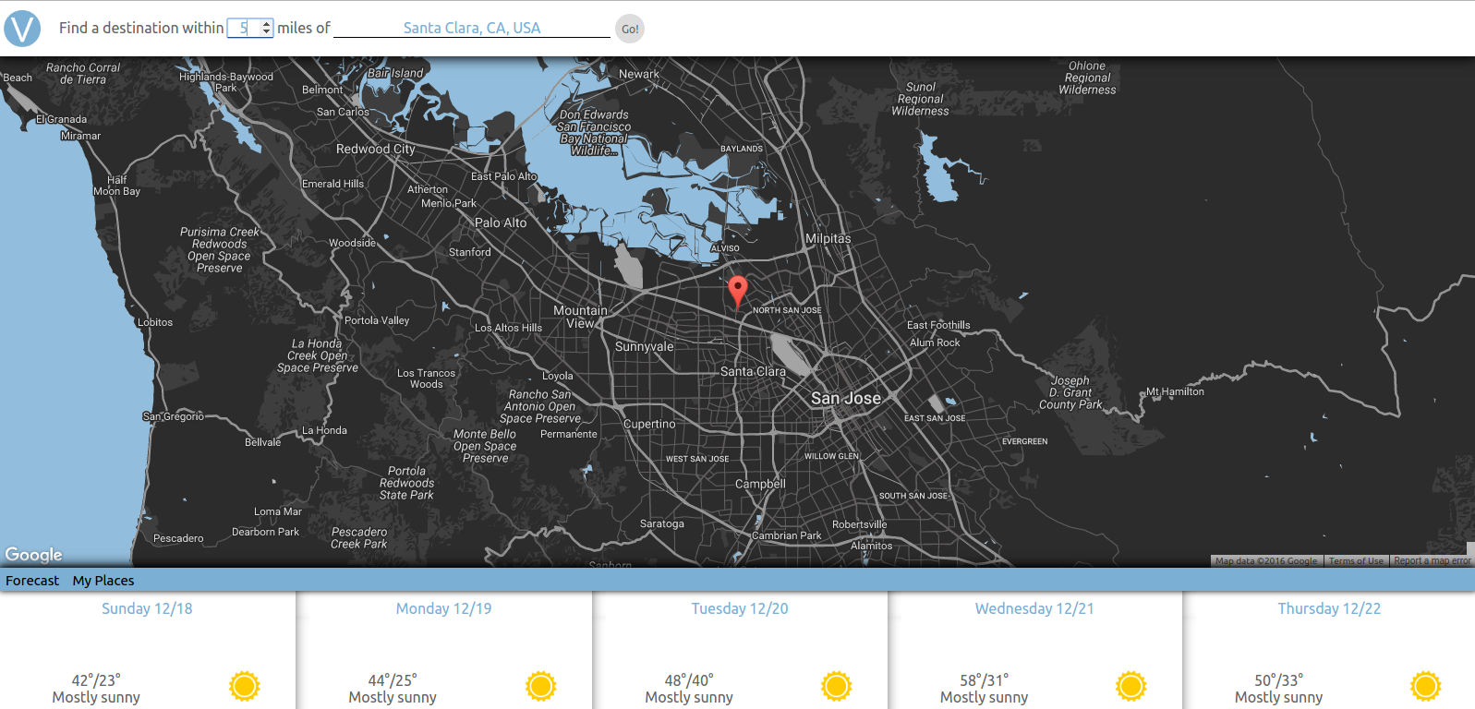Open Terms of Use link
This screenshot has height=709, width=1475.
point(1356,560)
